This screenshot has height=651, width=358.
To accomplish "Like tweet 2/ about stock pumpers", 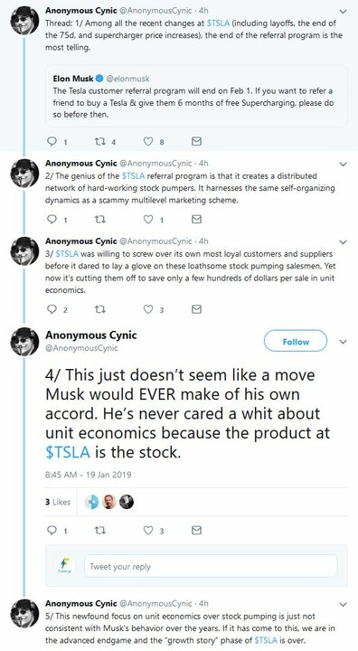I will click(x=148, y=219).
